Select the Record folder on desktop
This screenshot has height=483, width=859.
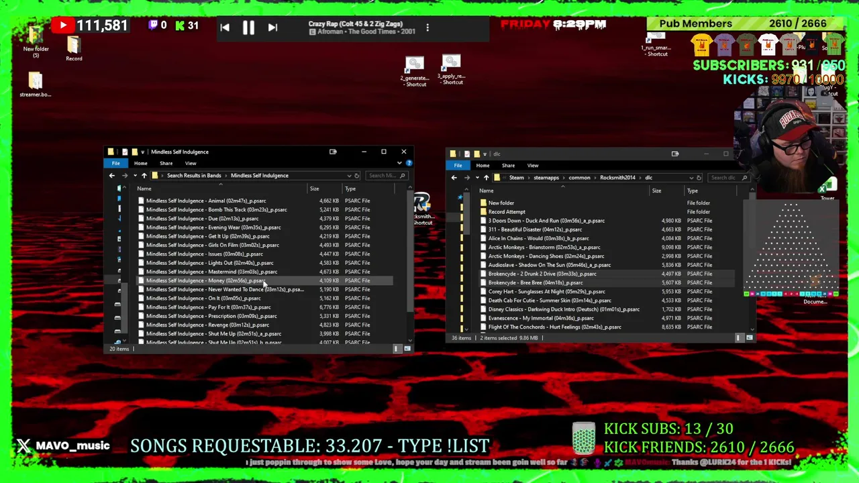pyautogui.click(x=74, y=49)
